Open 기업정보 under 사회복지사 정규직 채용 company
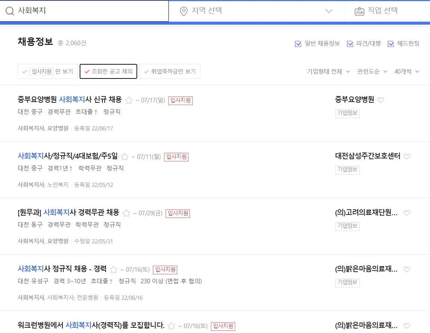The width and height of the screenshot is (430, 333). [x=347, y=283]
